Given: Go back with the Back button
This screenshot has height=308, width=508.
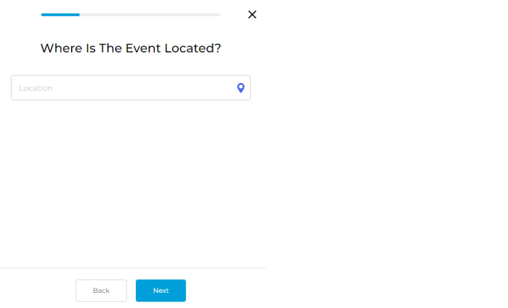Looking at the screenshot, I should tap(101, 291).
